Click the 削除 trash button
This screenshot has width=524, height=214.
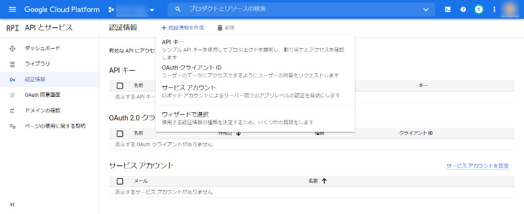[x=226, y=28]
